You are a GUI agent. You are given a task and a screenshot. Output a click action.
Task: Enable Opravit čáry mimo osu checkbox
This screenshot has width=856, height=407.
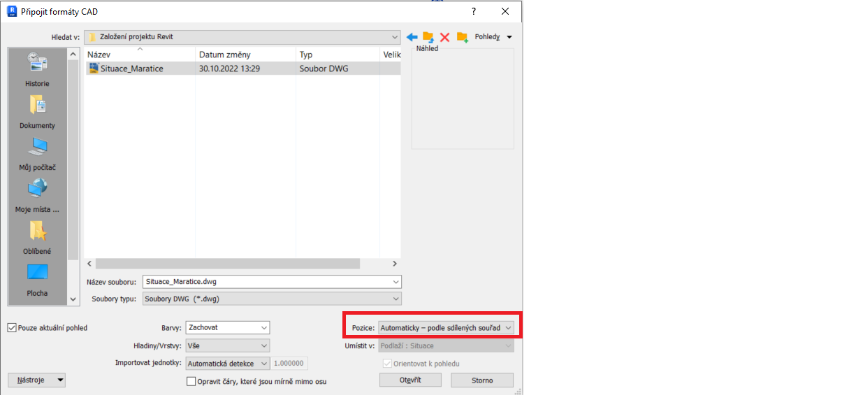click(191, 381)
